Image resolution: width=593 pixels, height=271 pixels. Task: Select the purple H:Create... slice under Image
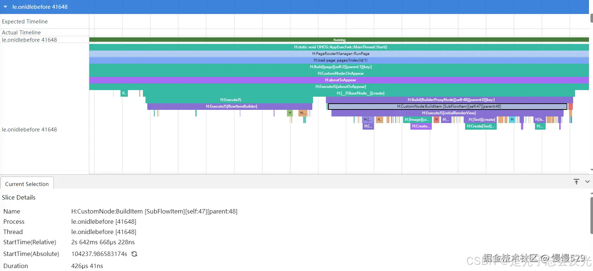(x=421, y=126)
